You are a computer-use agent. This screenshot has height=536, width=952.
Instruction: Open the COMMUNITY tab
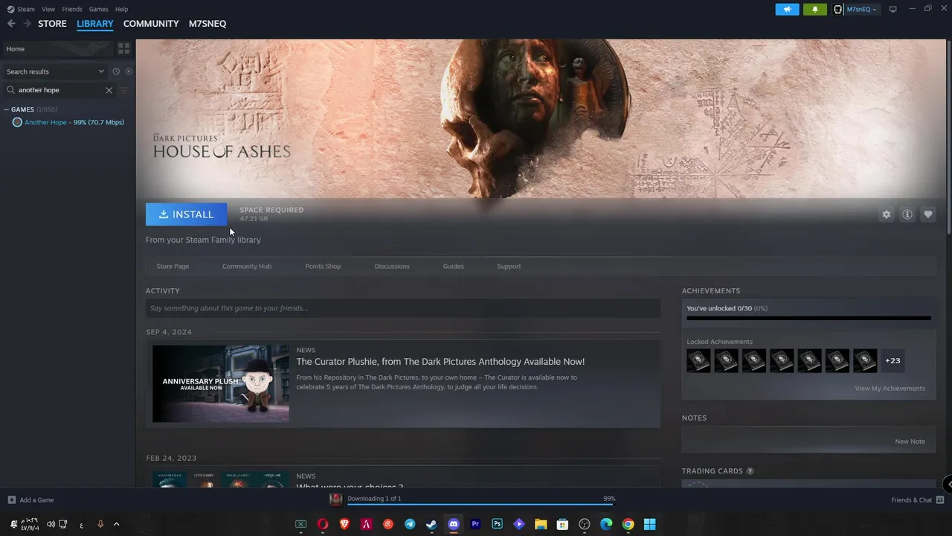coord(151,24)
